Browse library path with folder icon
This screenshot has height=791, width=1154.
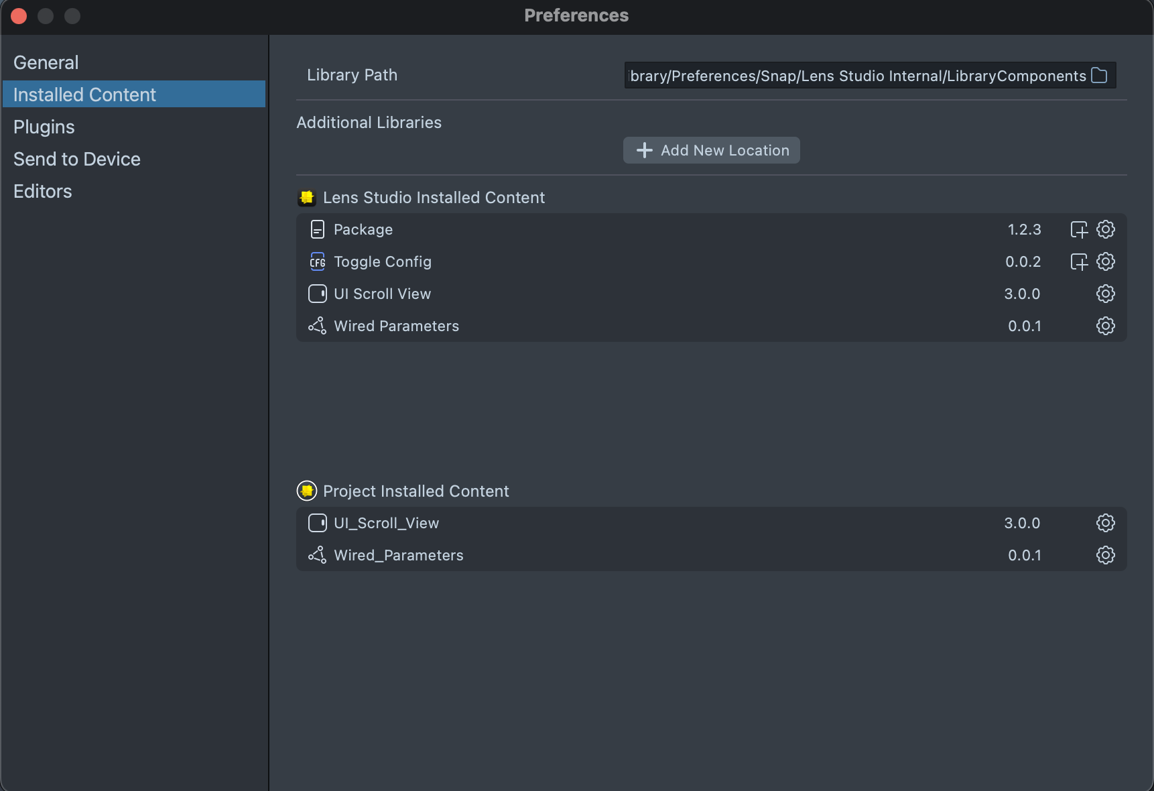pos(1099,75)
